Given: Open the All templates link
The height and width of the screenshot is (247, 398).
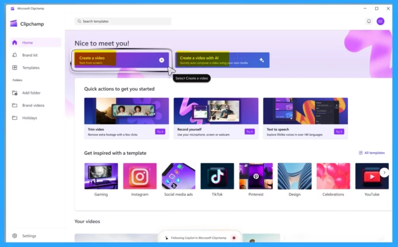Looking at the screenshot, I should [x=372, y=153].
